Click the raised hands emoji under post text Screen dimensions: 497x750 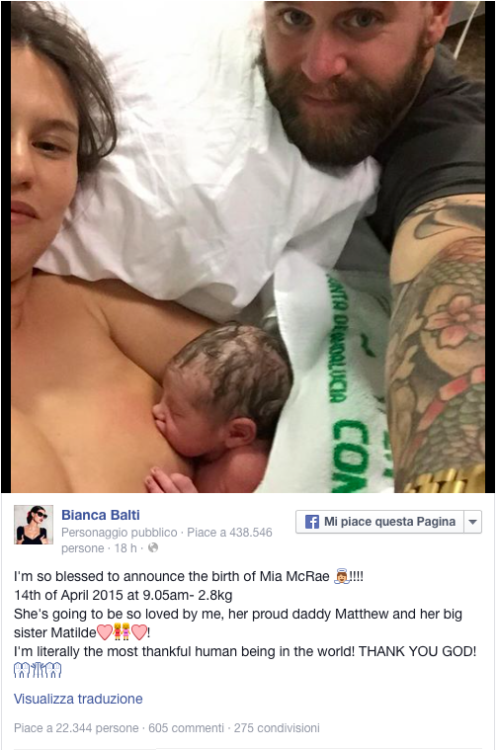point(38,670)
